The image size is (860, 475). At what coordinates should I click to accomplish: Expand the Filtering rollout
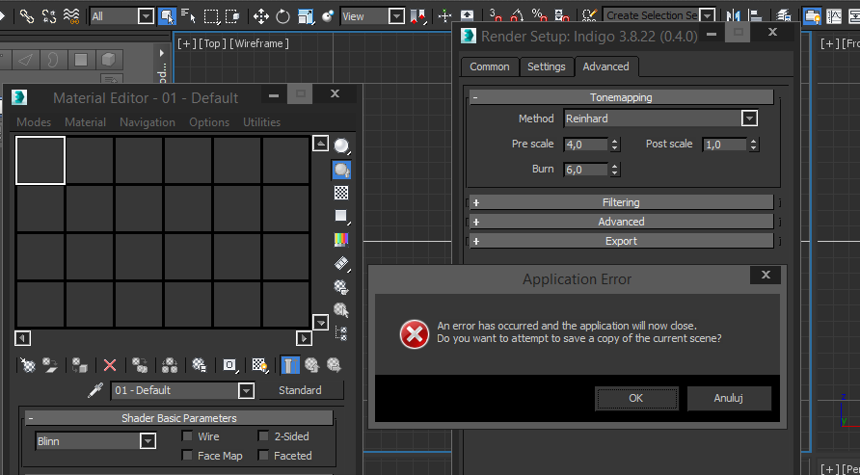click(621, 202)
